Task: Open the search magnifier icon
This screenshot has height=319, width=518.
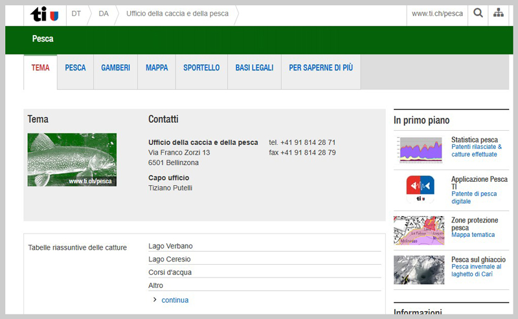Action: pyautogui.click(x=478, y=13)
